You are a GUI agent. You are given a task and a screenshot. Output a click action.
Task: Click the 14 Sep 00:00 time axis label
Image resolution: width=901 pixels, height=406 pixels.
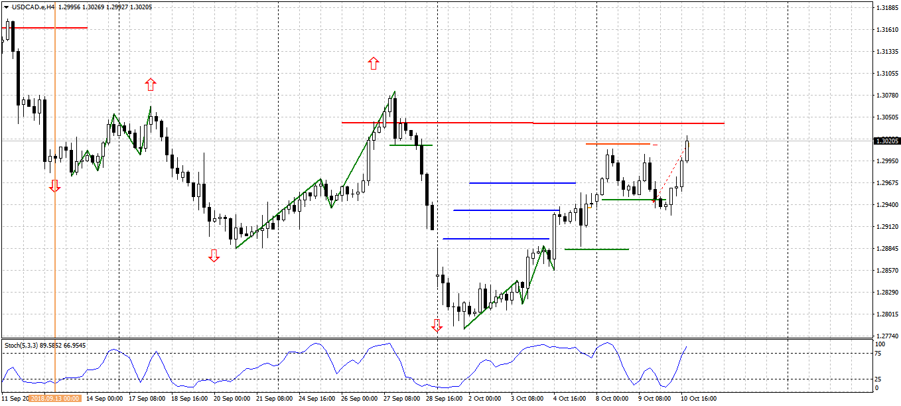tap(105, 399)
